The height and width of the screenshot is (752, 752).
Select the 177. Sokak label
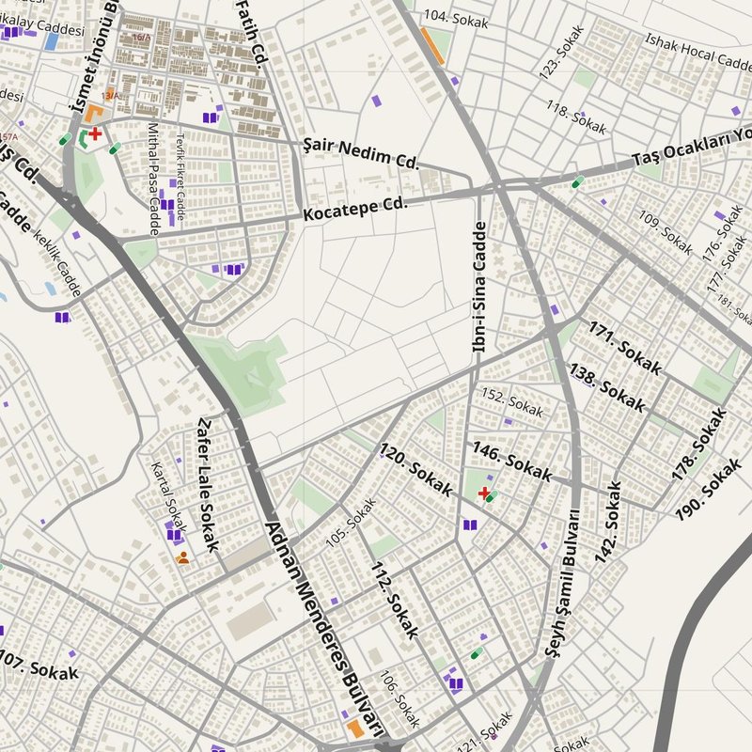pyautogui.click(x=727, y=265)
